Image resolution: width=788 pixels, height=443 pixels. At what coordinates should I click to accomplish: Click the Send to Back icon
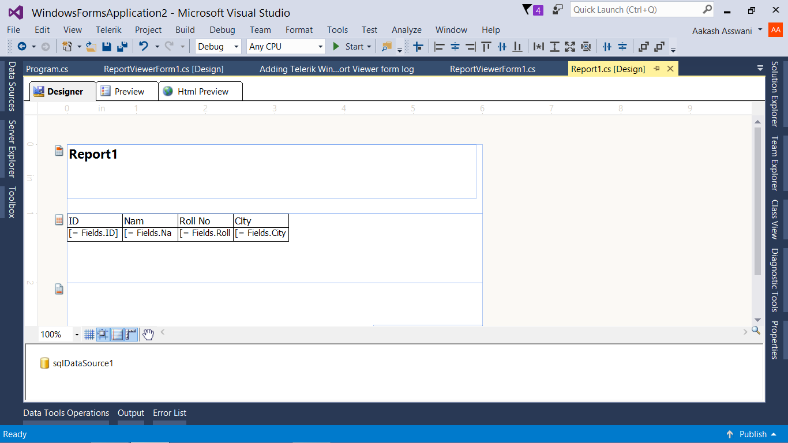[x=659, y=47]
